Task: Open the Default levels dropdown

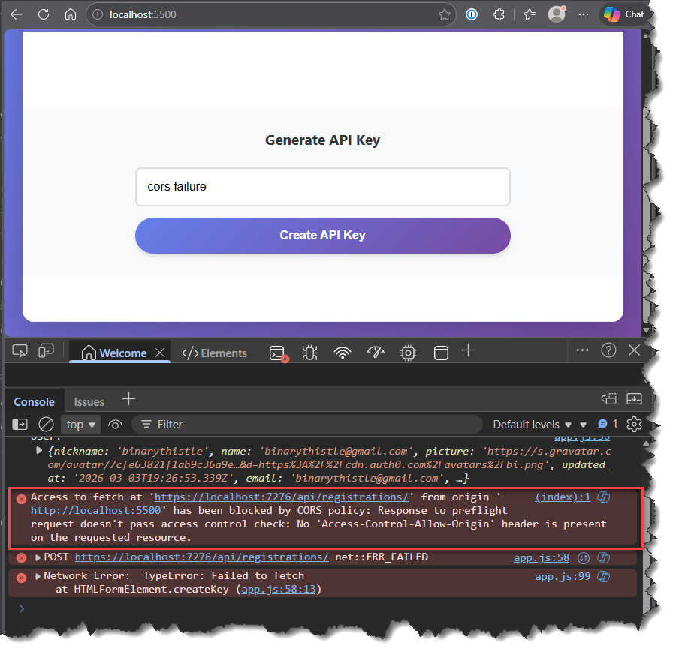Action: coord(533,425)
